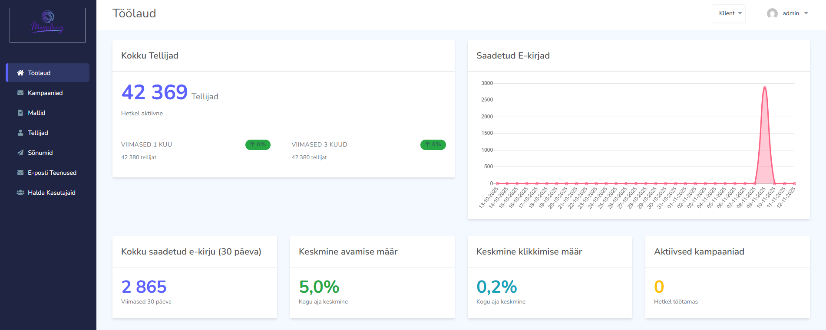Click the document icon beside Mallid
Screen dimensions: 826x330
pyautogui.click(x=20, y=113)
